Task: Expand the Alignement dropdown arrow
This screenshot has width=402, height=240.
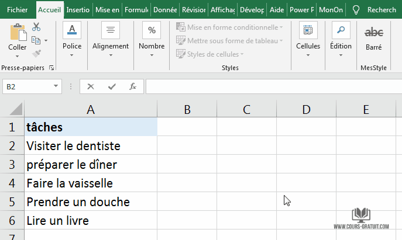Action: [x=111, y=55]
